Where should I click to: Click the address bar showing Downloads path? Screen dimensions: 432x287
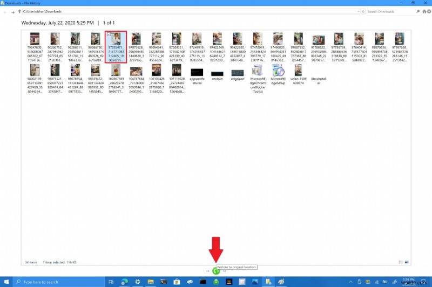[190, 11]
